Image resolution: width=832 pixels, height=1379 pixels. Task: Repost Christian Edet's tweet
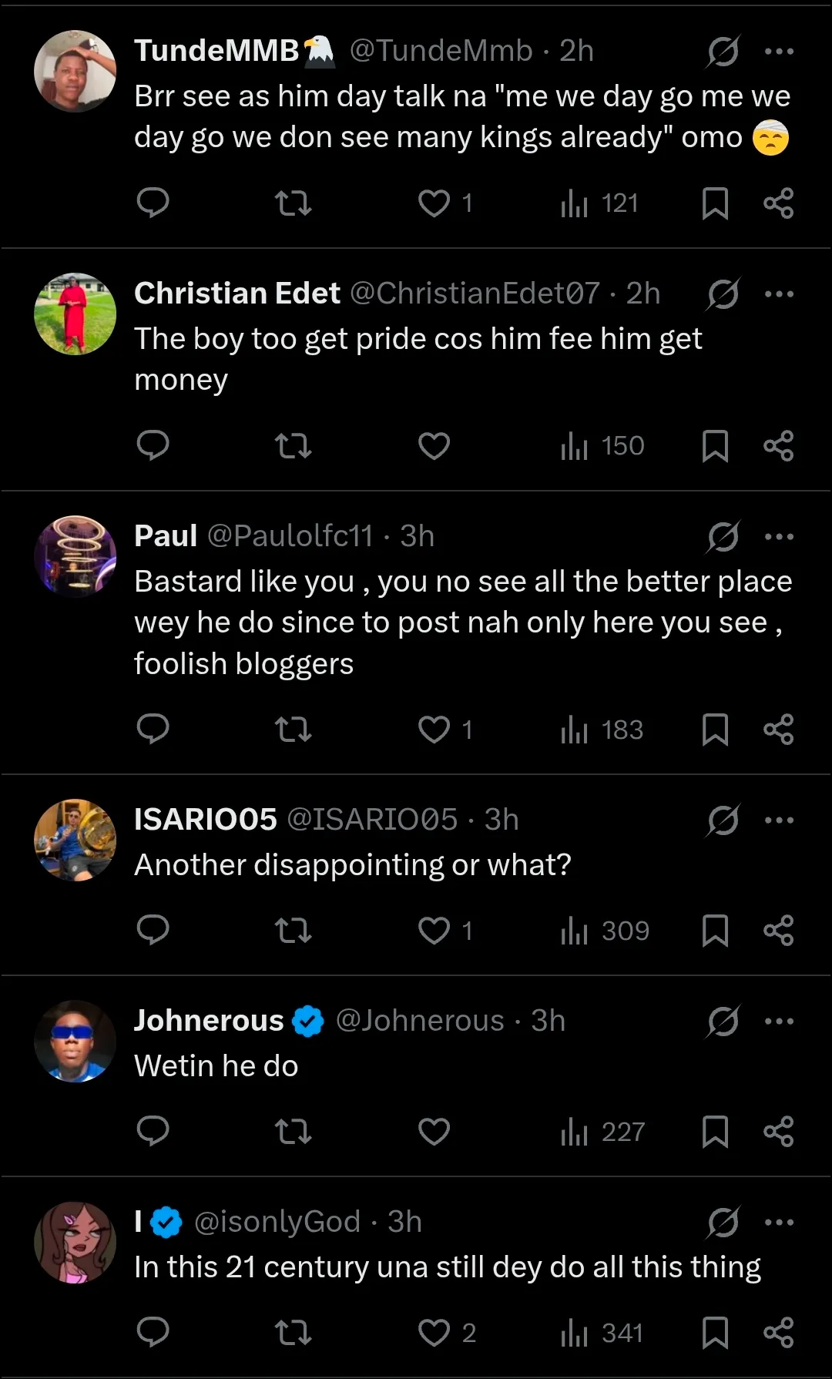(293, 445)
